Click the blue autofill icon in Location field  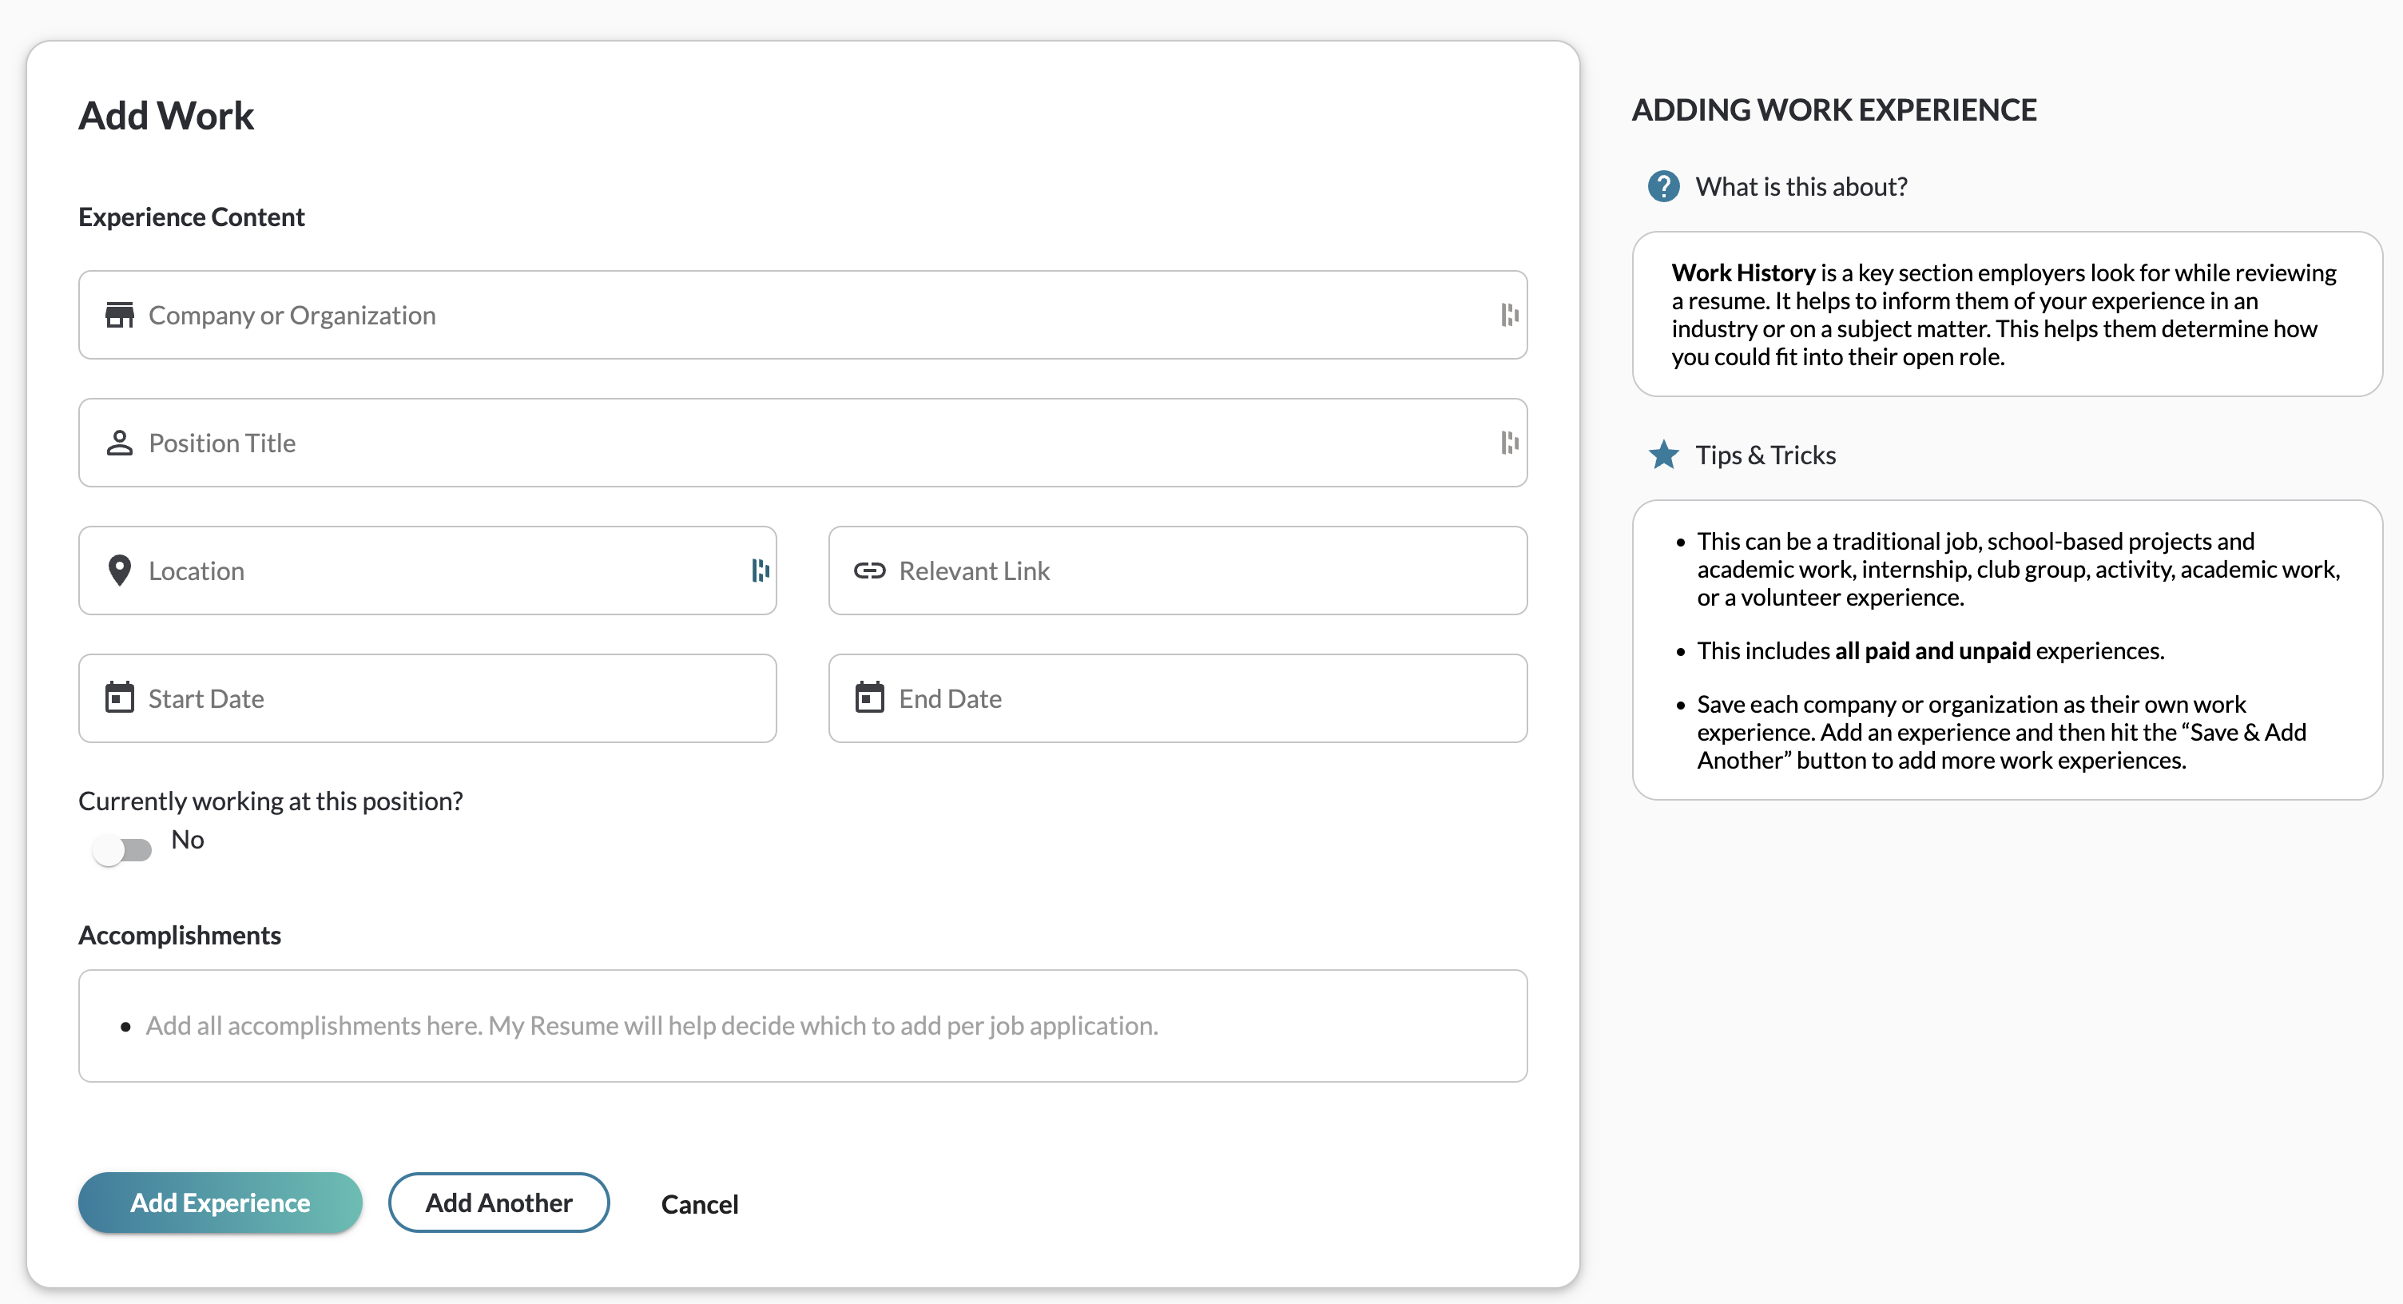coord(760,570)
